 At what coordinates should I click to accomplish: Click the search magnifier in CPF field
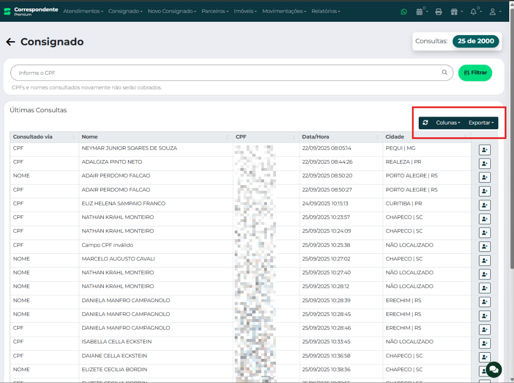[444, 72]
